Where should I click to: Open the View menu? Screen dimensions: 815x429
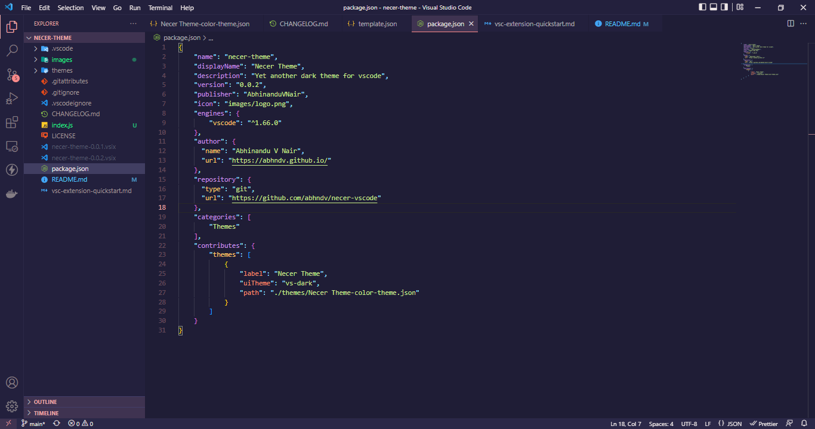click(x=98, y=8)
